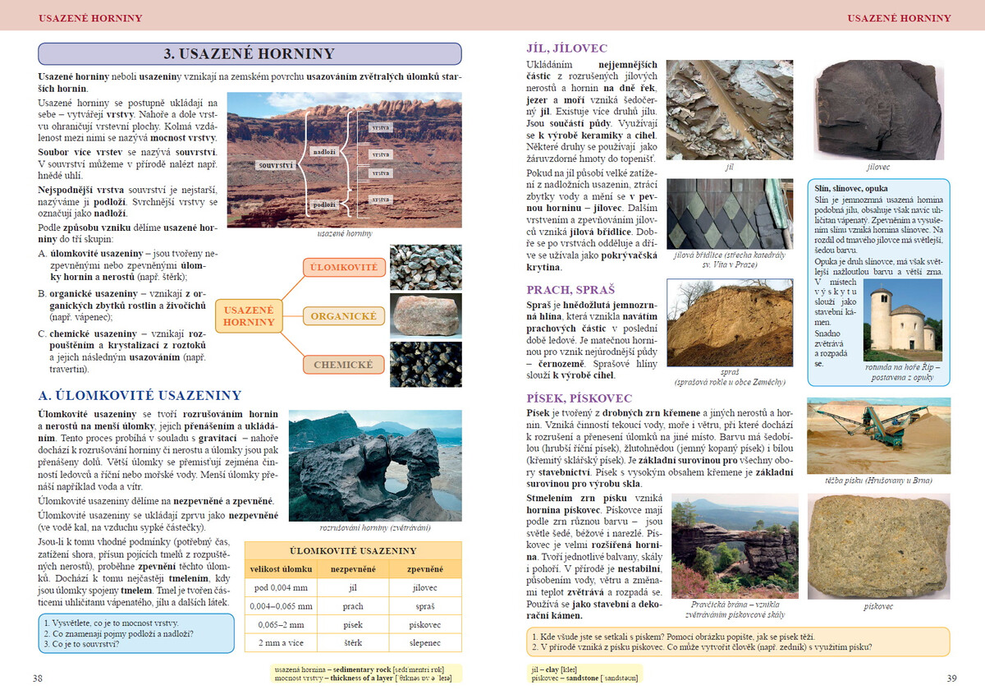Select the 'CHEMICKÉ' diagram box
Image resolution: width=985 pixels, height=699 pixels.
point(342,365)
